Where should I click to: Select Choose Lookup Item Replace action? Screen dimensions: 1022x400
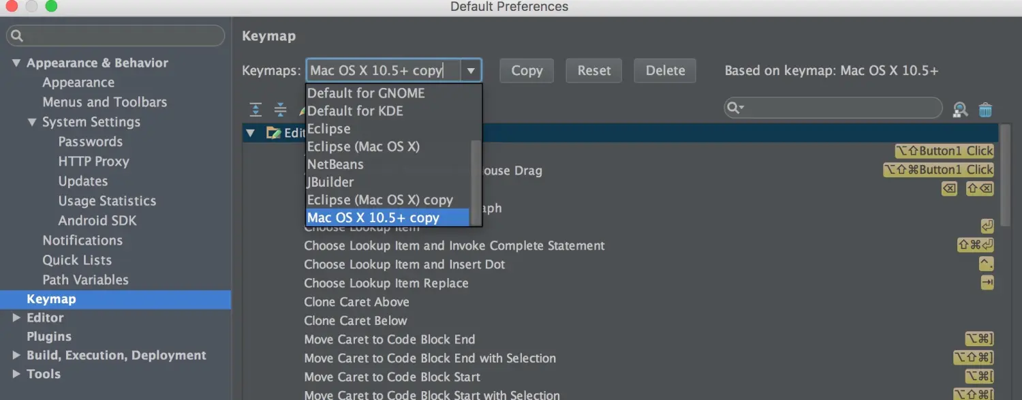(x=386, y=283)
